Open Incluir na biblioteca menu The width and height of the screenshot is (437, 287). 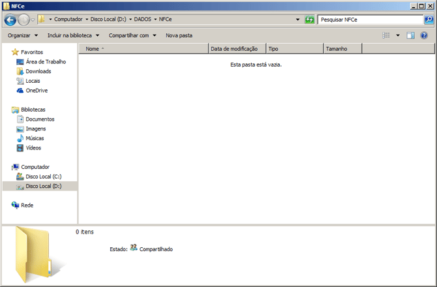pos(73,35)
